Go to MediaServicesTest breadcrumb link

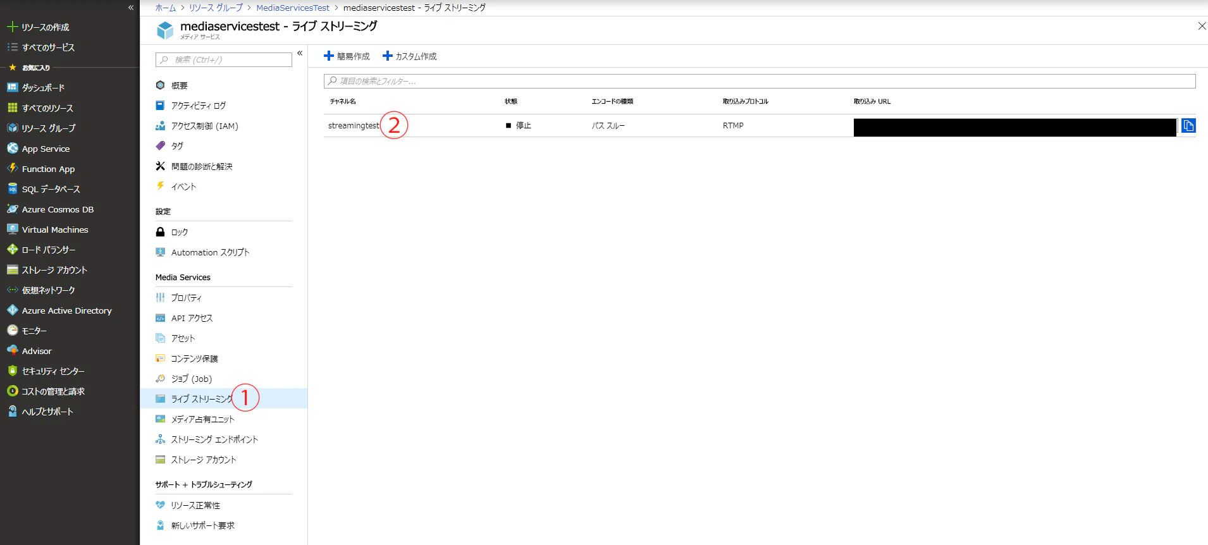pyautogui.click(x=293, y=8)
